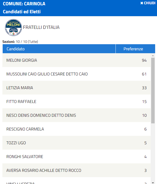
Task: Select the MUSSOLINI CAIO GIULIO CESARE row
Action: [x=76, y=74]
